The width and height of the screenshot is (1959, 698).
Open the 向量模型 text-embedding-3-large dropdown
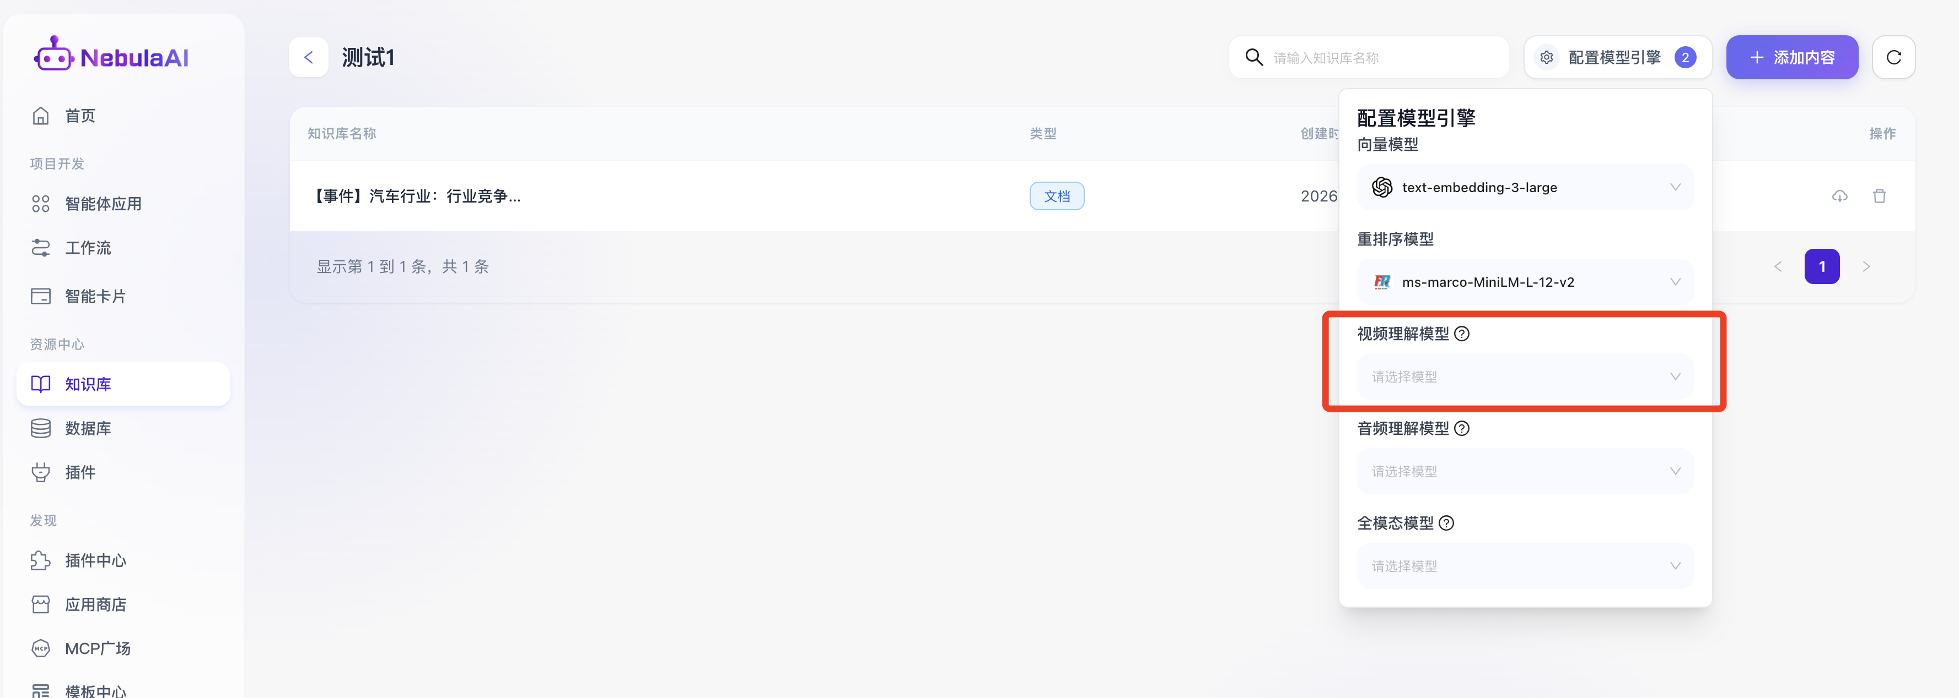[1524, 187]
